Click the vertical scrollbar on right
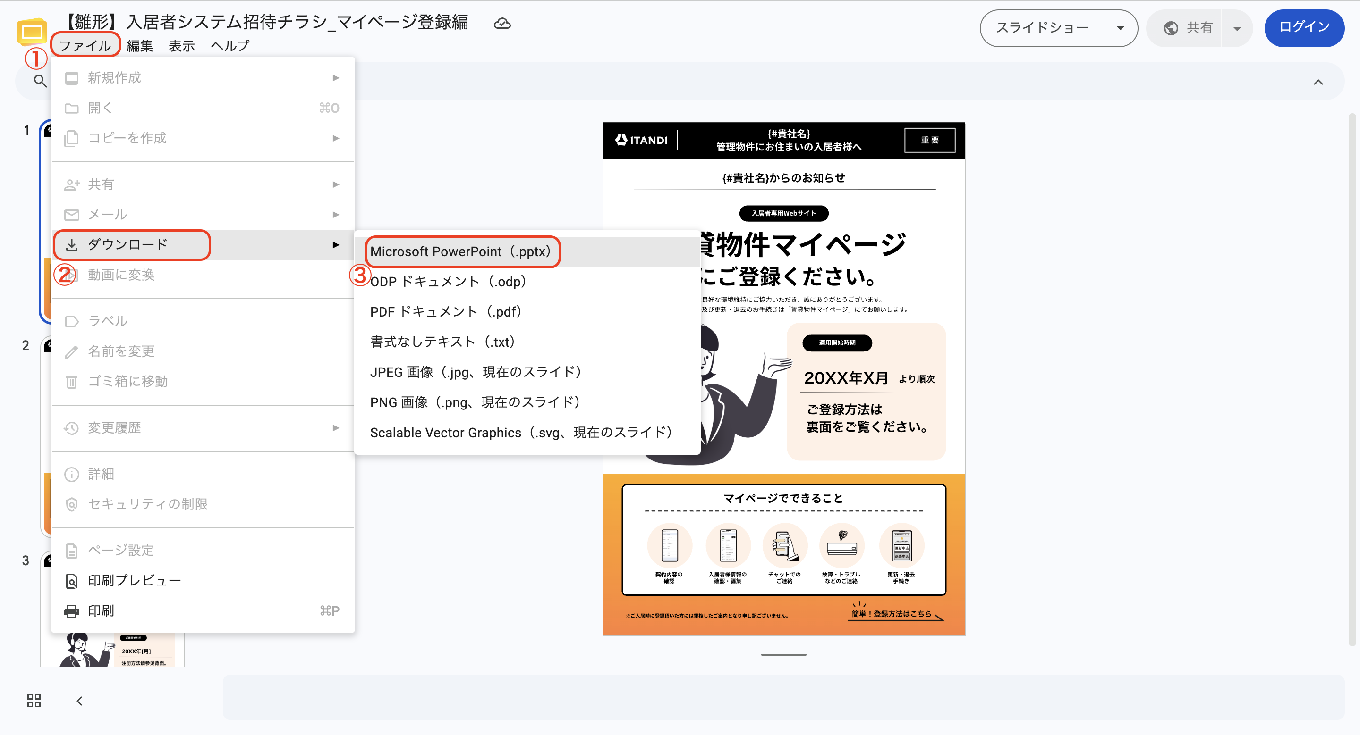The height and width of the screenshot is (735, 1360). pyautogui.click(x=1351, y=380)
